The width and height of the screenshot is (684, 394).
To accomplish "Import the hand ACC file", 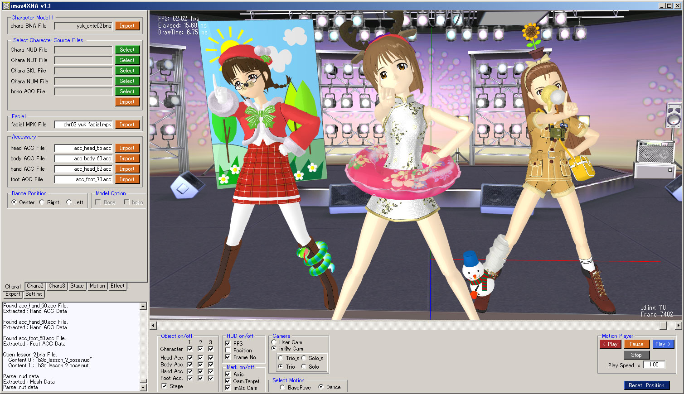I will (x=127, y=169).
